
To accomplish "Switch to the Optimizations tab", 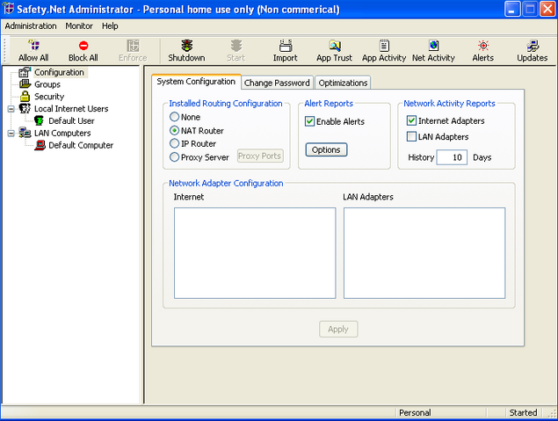I will [343, 83].
